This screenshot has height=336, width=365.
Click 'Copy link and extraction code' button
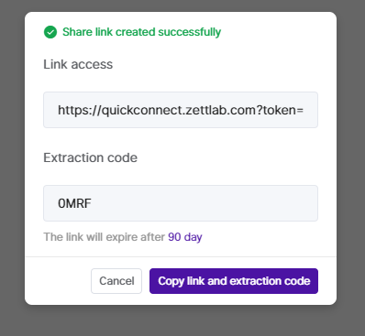234,281
